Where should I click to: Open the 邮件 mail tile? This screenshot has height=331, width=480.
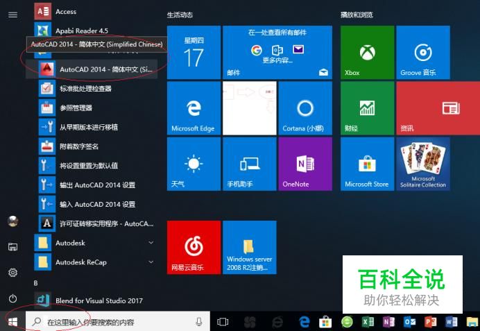click(277, 52)
